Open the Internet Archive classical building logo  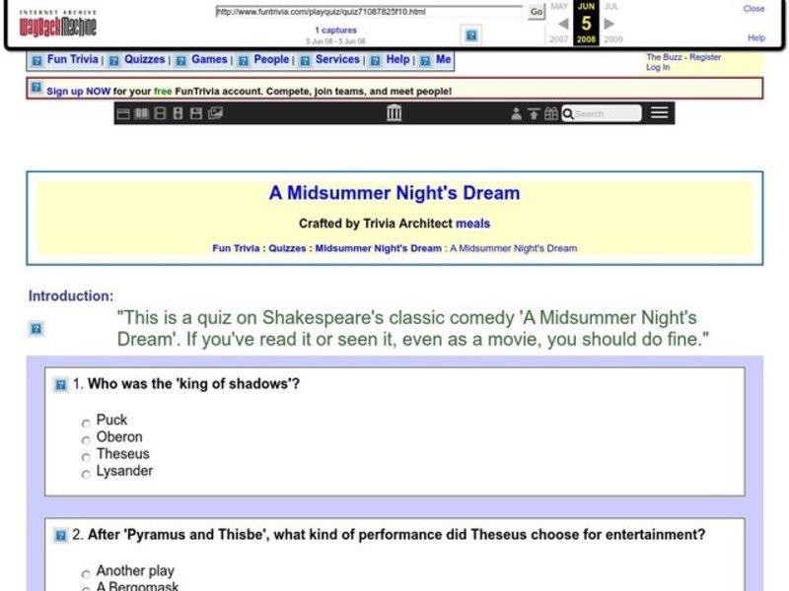coord(393,112)
